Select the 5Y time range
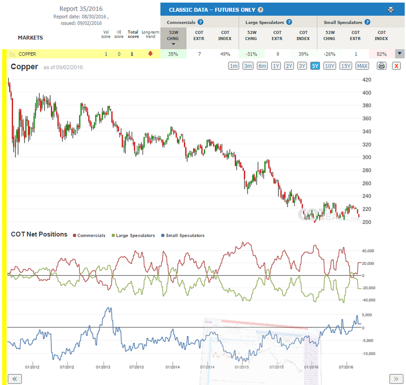 click(x=315, y=66)
